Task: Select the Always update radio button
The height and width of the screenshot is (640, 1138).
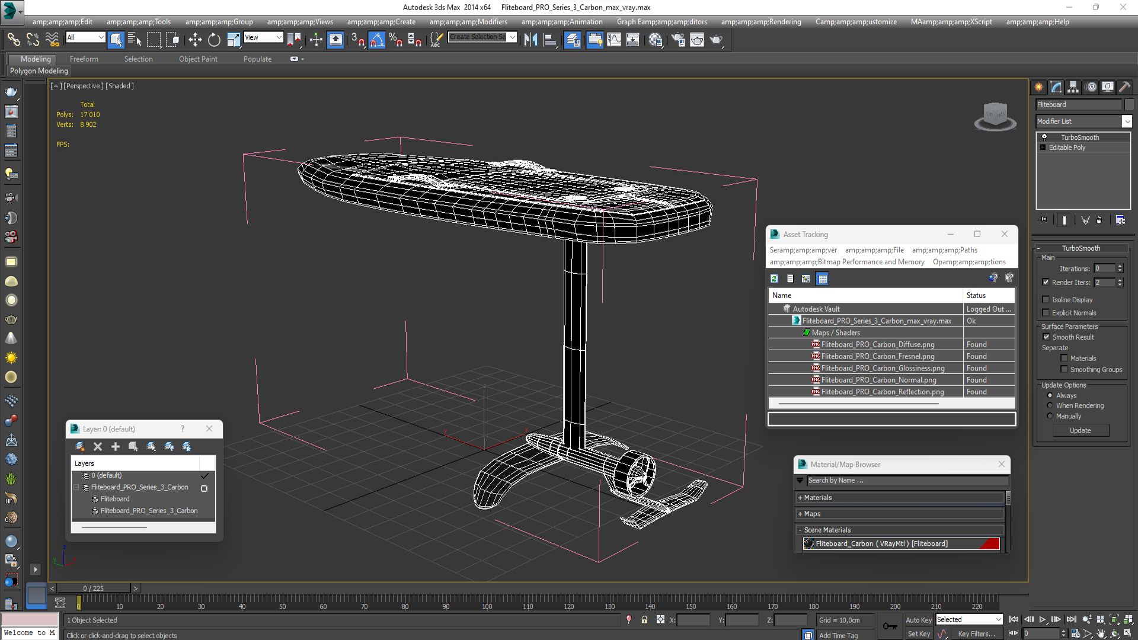Action: click(x=1050, y=395)
